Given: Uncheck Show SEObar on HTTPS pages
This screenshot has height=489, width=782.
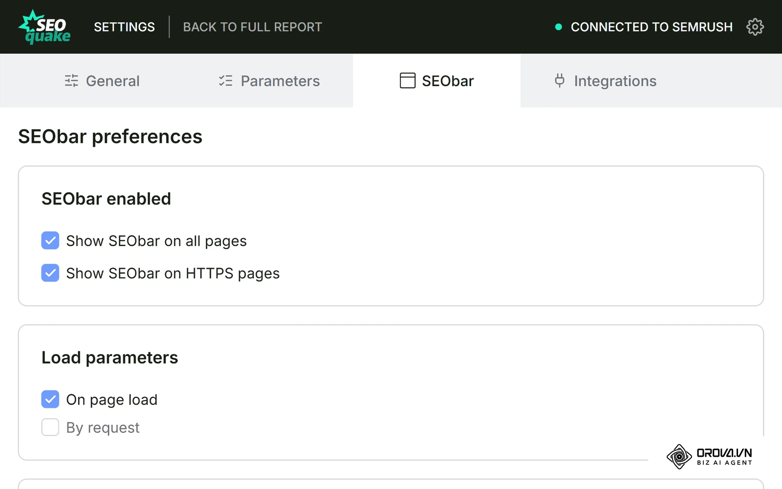Looking at the screenshot, I should pos(50,273).
